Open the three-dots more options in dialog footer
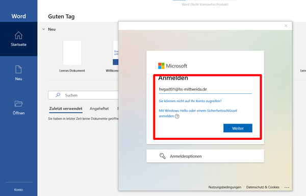The height and width of the screenshot is (196, 306). pyautogui.click(x=287, y=187)
